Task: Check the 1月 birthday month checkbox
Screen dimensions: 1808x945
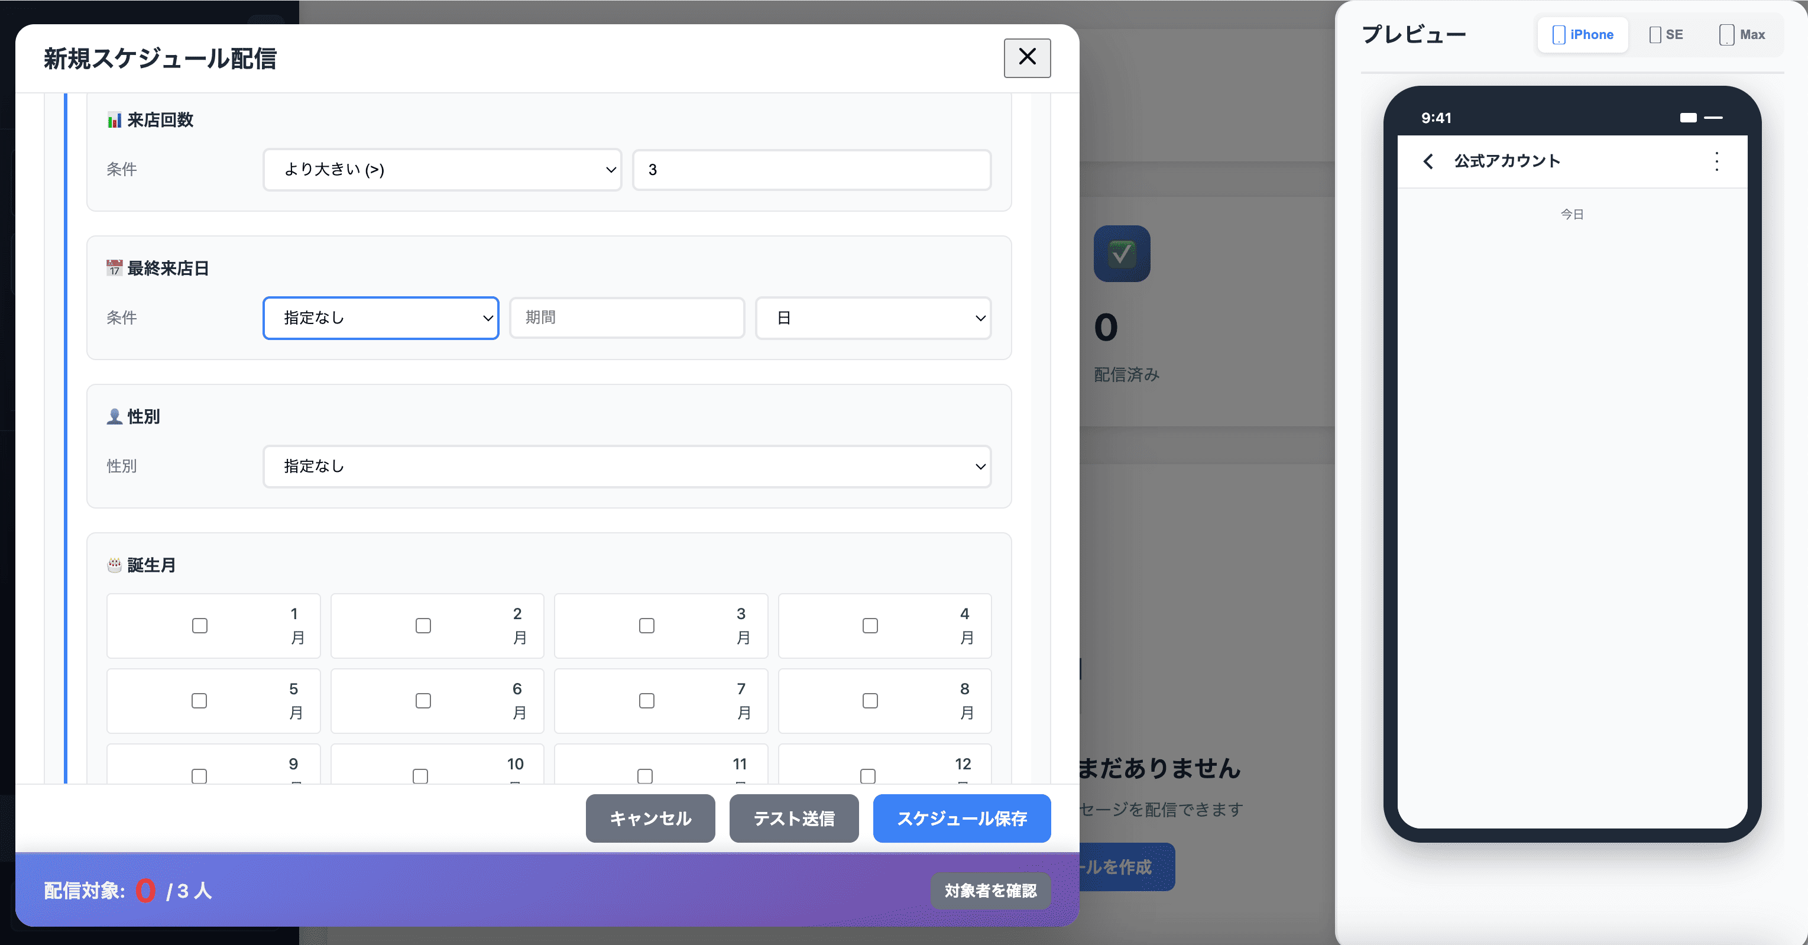Action: point(201,626)
